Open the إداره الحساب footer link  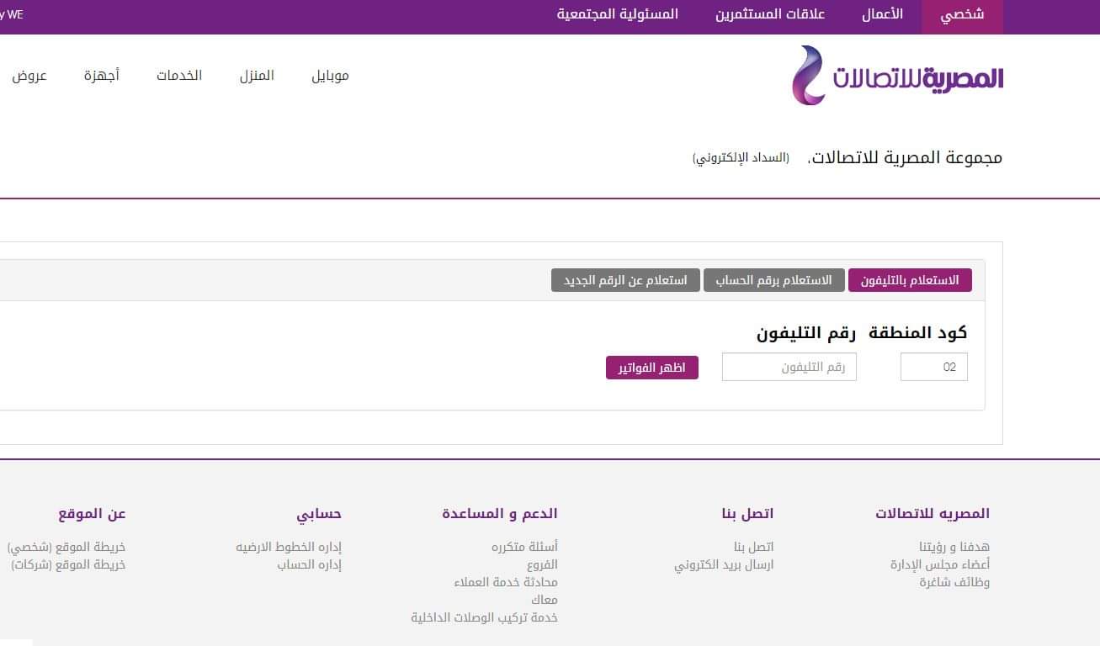[310, 564]
